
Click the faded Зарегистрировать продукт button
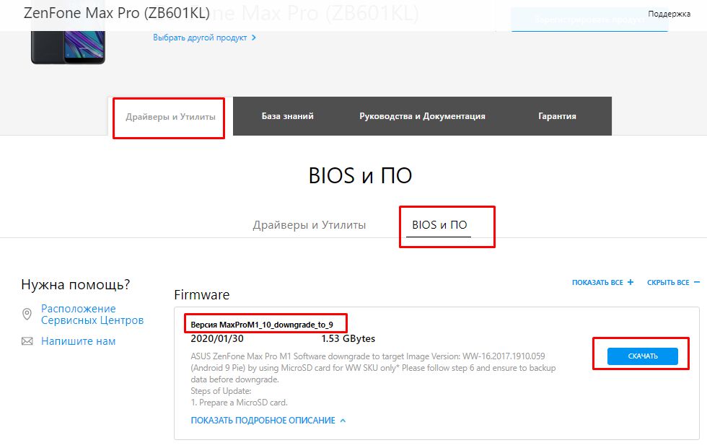589,19
